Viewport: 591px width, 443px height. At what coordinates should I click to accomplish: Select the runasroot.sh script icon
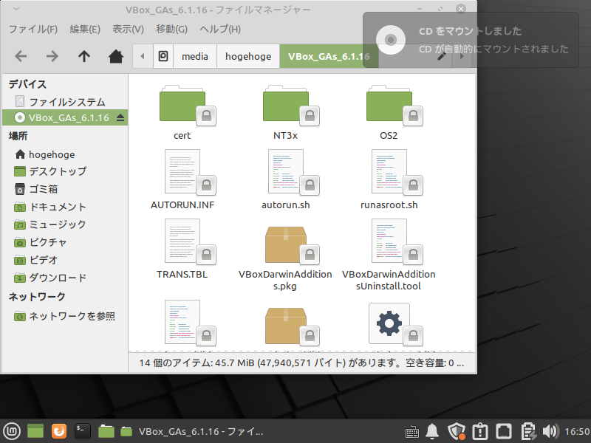(x=389, y=172)
